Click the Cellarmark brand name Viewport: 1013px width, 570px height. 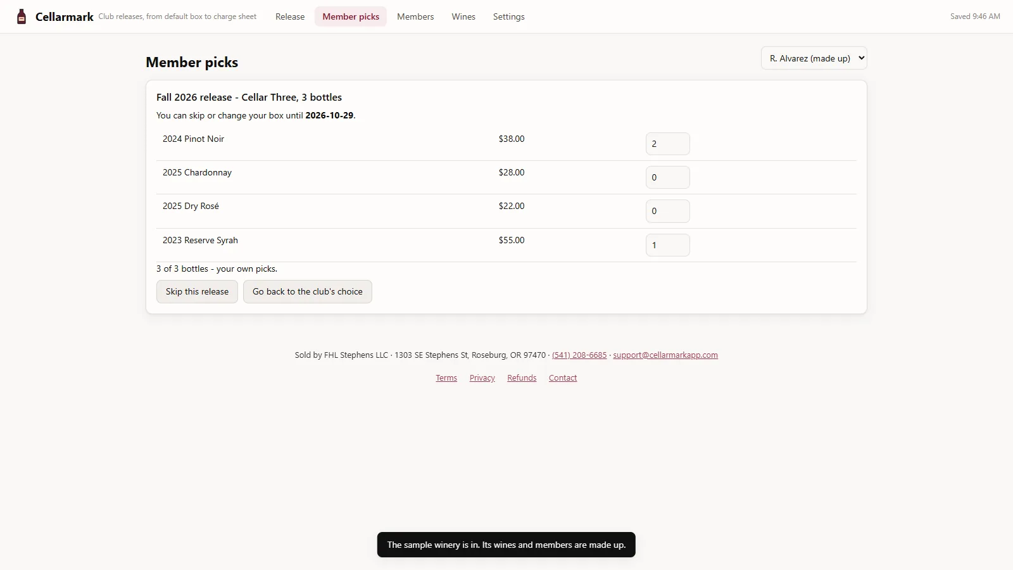click(65, 16)
